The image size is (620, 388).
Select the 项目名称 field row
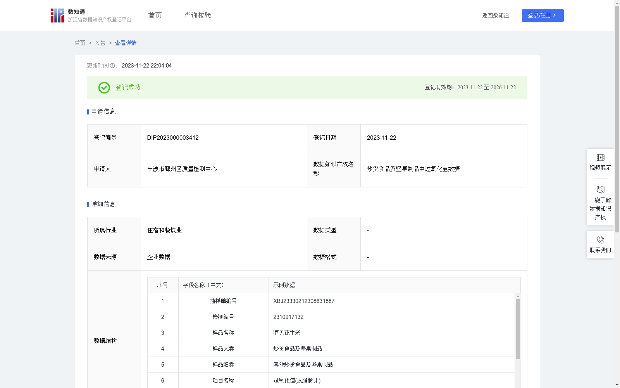pos(223,381)
